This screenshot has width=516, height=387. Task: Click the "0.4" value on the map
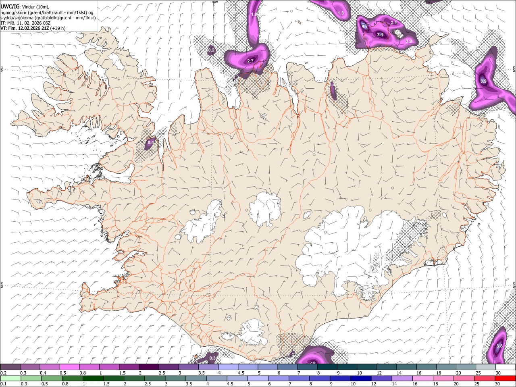pyautogui.click(x=151, y=142)
